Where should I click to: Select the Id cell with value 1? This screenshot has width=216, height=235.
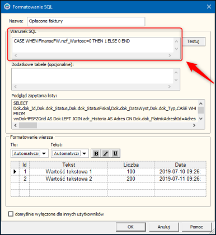[x=25, y=172]
